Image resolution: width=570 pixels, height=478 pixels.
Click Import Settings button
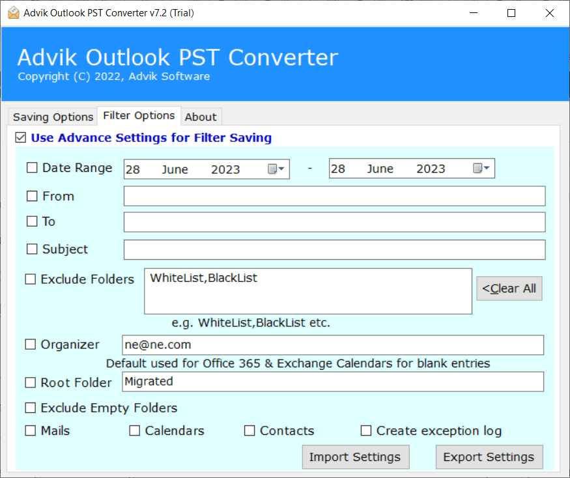pyautogui.click(x=355, y=457)
